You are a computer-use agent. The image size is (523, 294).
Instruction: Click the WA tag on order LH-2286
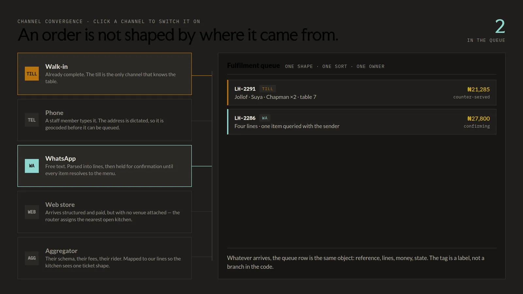tap(265, 118)
